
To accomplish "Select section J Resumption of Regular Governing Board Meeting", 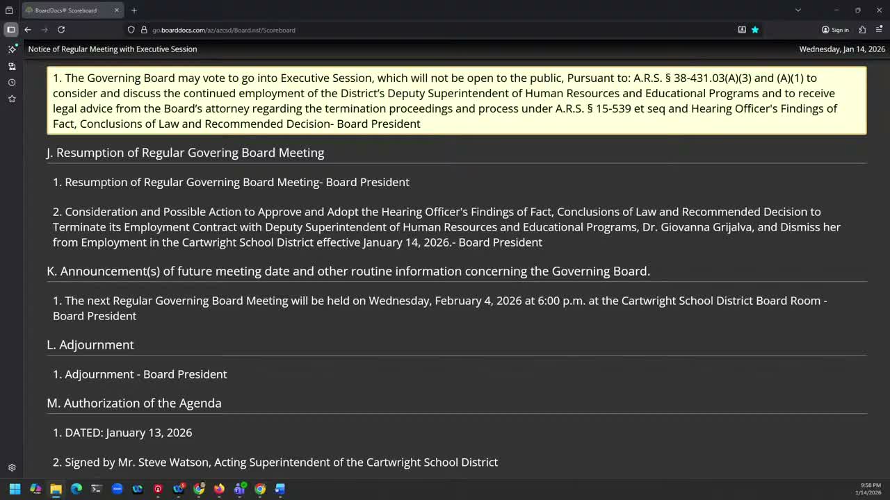I will coord(186,153).
